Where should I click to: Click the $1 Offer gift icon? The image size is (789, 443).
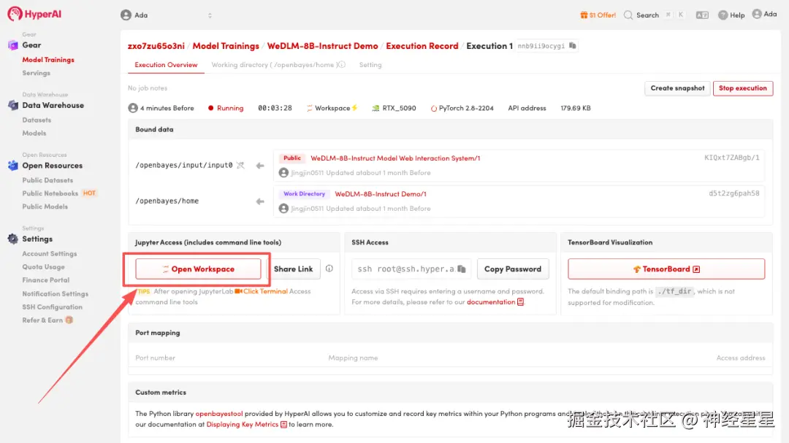(x=584, y=15)
